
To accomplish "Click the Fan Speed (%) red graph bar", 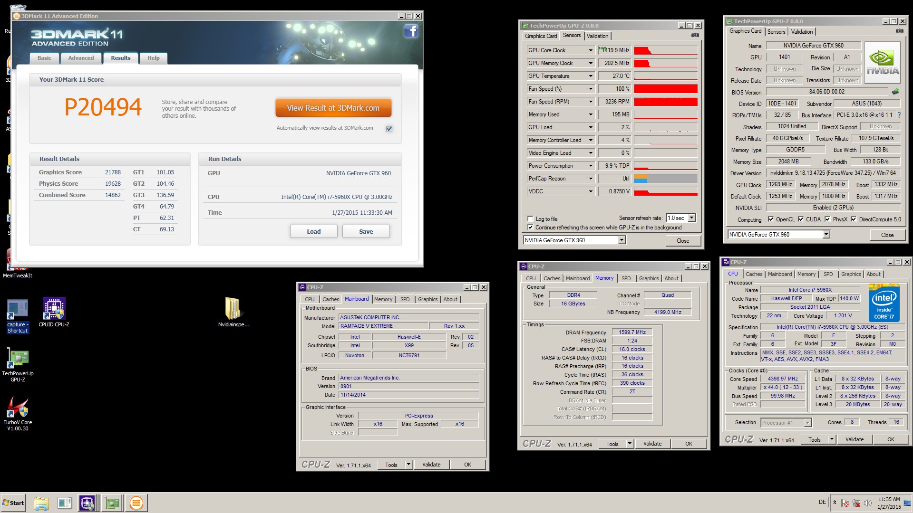I will point(666,89).
